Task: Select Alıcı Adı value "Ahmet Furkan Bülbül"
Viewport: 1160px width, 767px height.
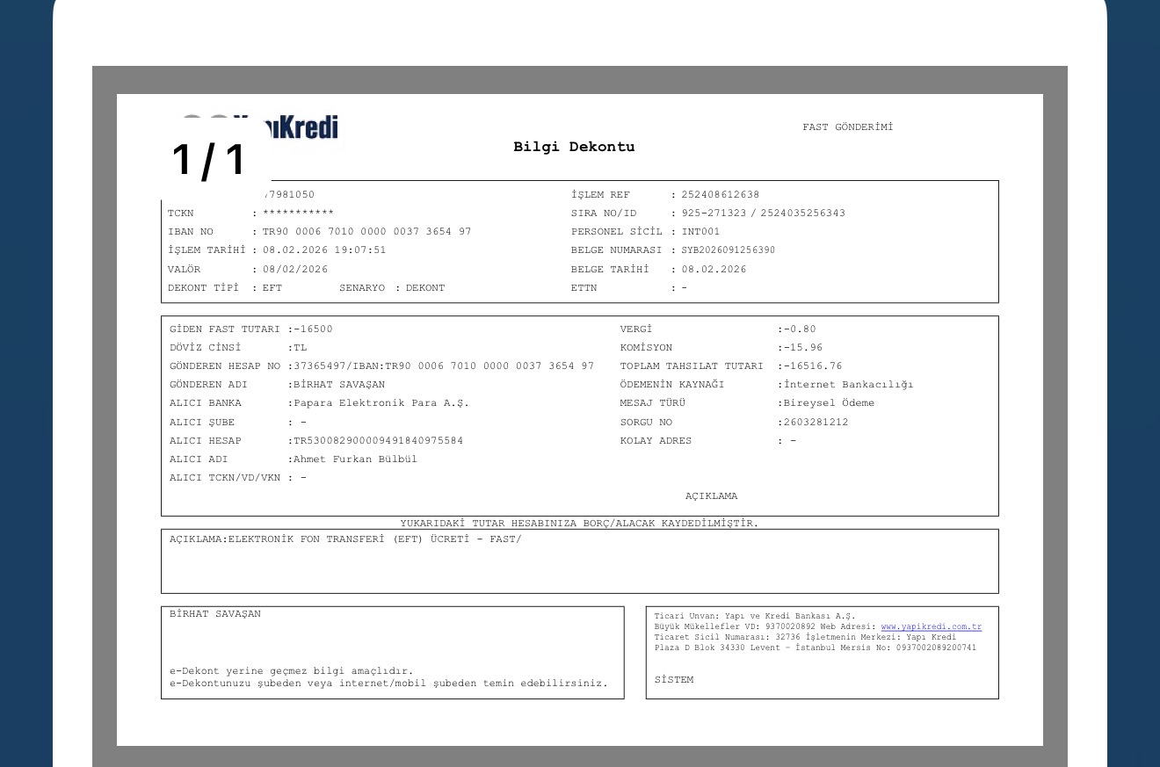Action: [x=355, y=459]
